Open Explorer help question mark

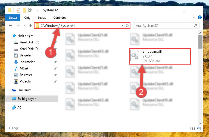coord(199,17)
